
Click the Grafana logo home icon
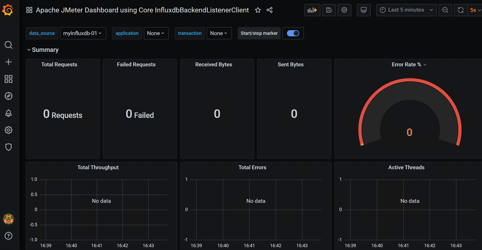tap(8, 10)
